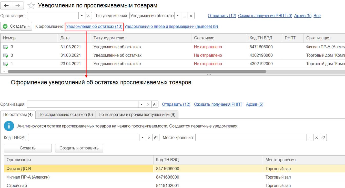Open the Архив (5) link at top
345x188 pixels.
(303, 16)
